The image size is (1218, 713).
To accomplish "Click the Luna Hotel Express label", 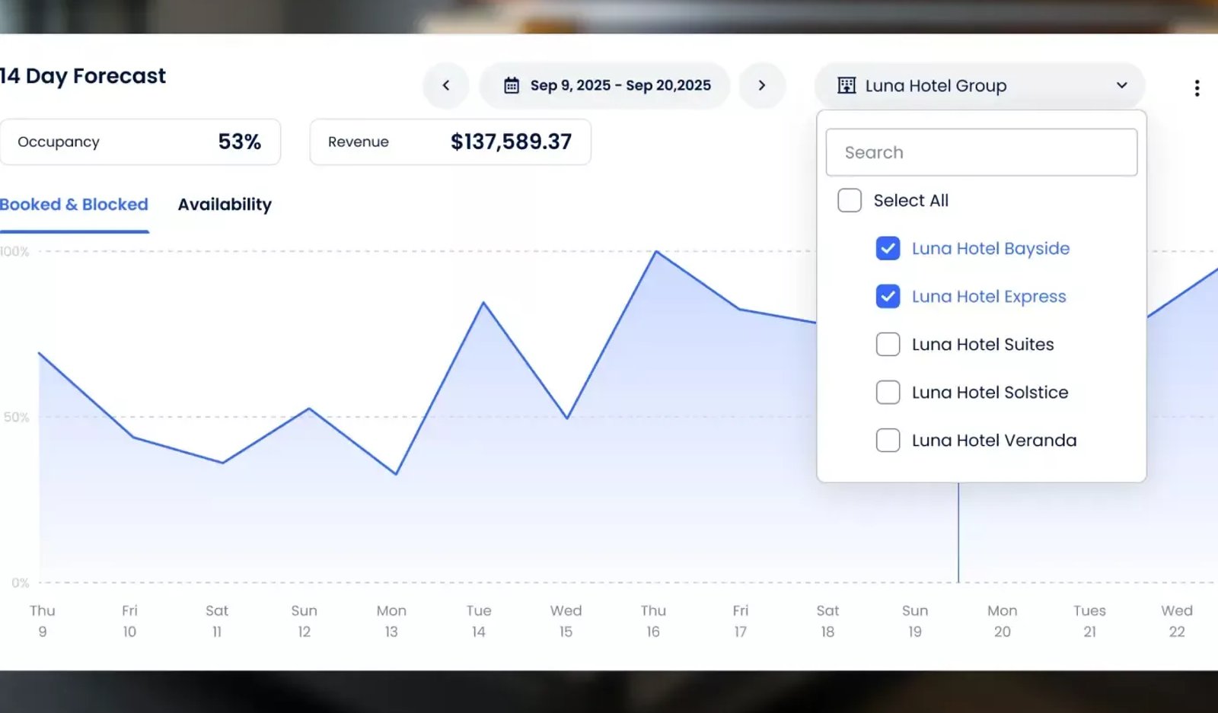I will pyautogui.click(x=989, y=296).
